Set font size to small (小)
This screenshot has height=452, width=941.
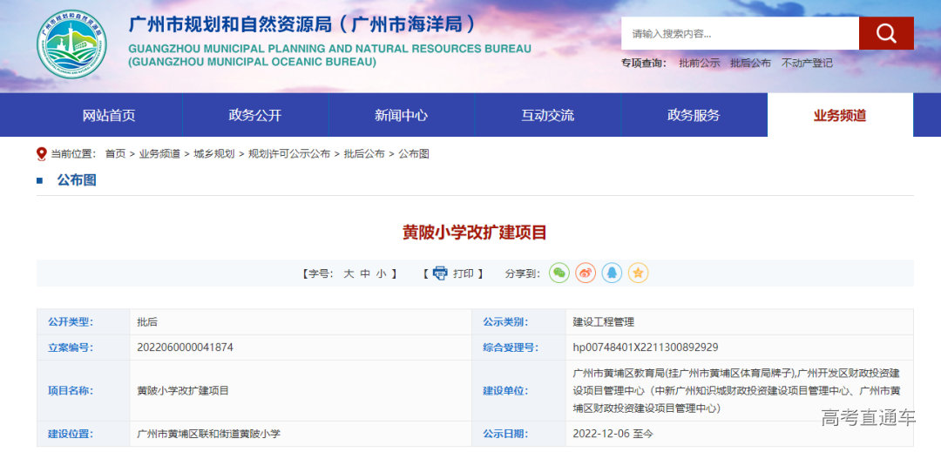click(381, 273)
